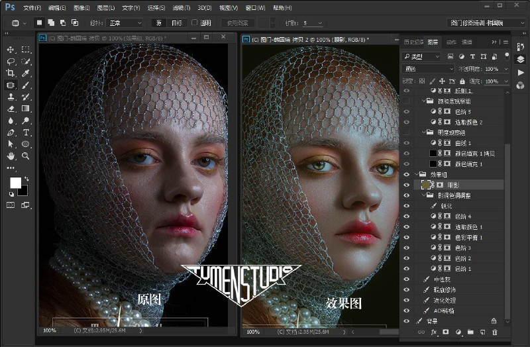Open the 扩散 value dropdown

coord(320,23)
